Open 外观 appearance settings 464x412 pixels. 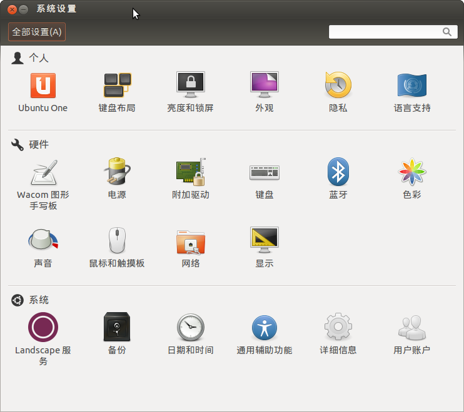(265, 92)
